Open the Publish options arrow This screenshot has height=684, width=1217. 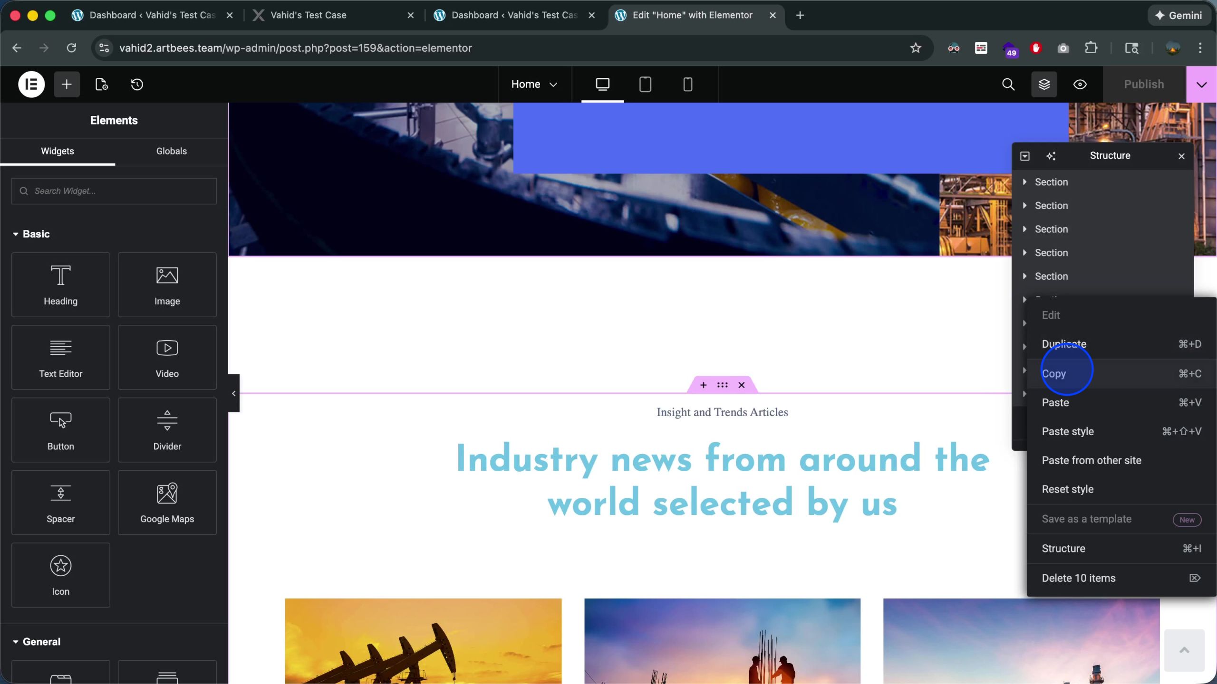1201,85
